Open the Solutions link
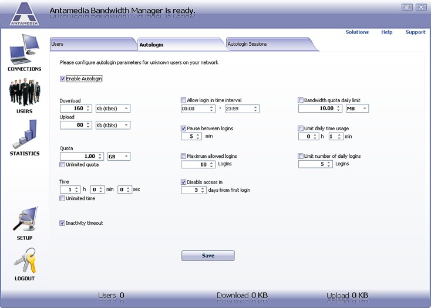 357,32
